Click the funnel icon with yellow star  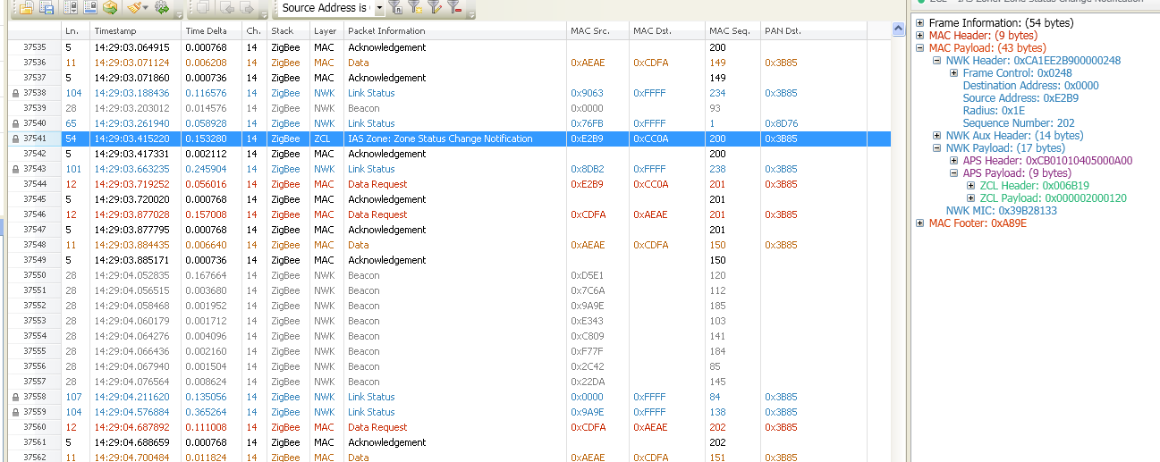pos(416,8)
